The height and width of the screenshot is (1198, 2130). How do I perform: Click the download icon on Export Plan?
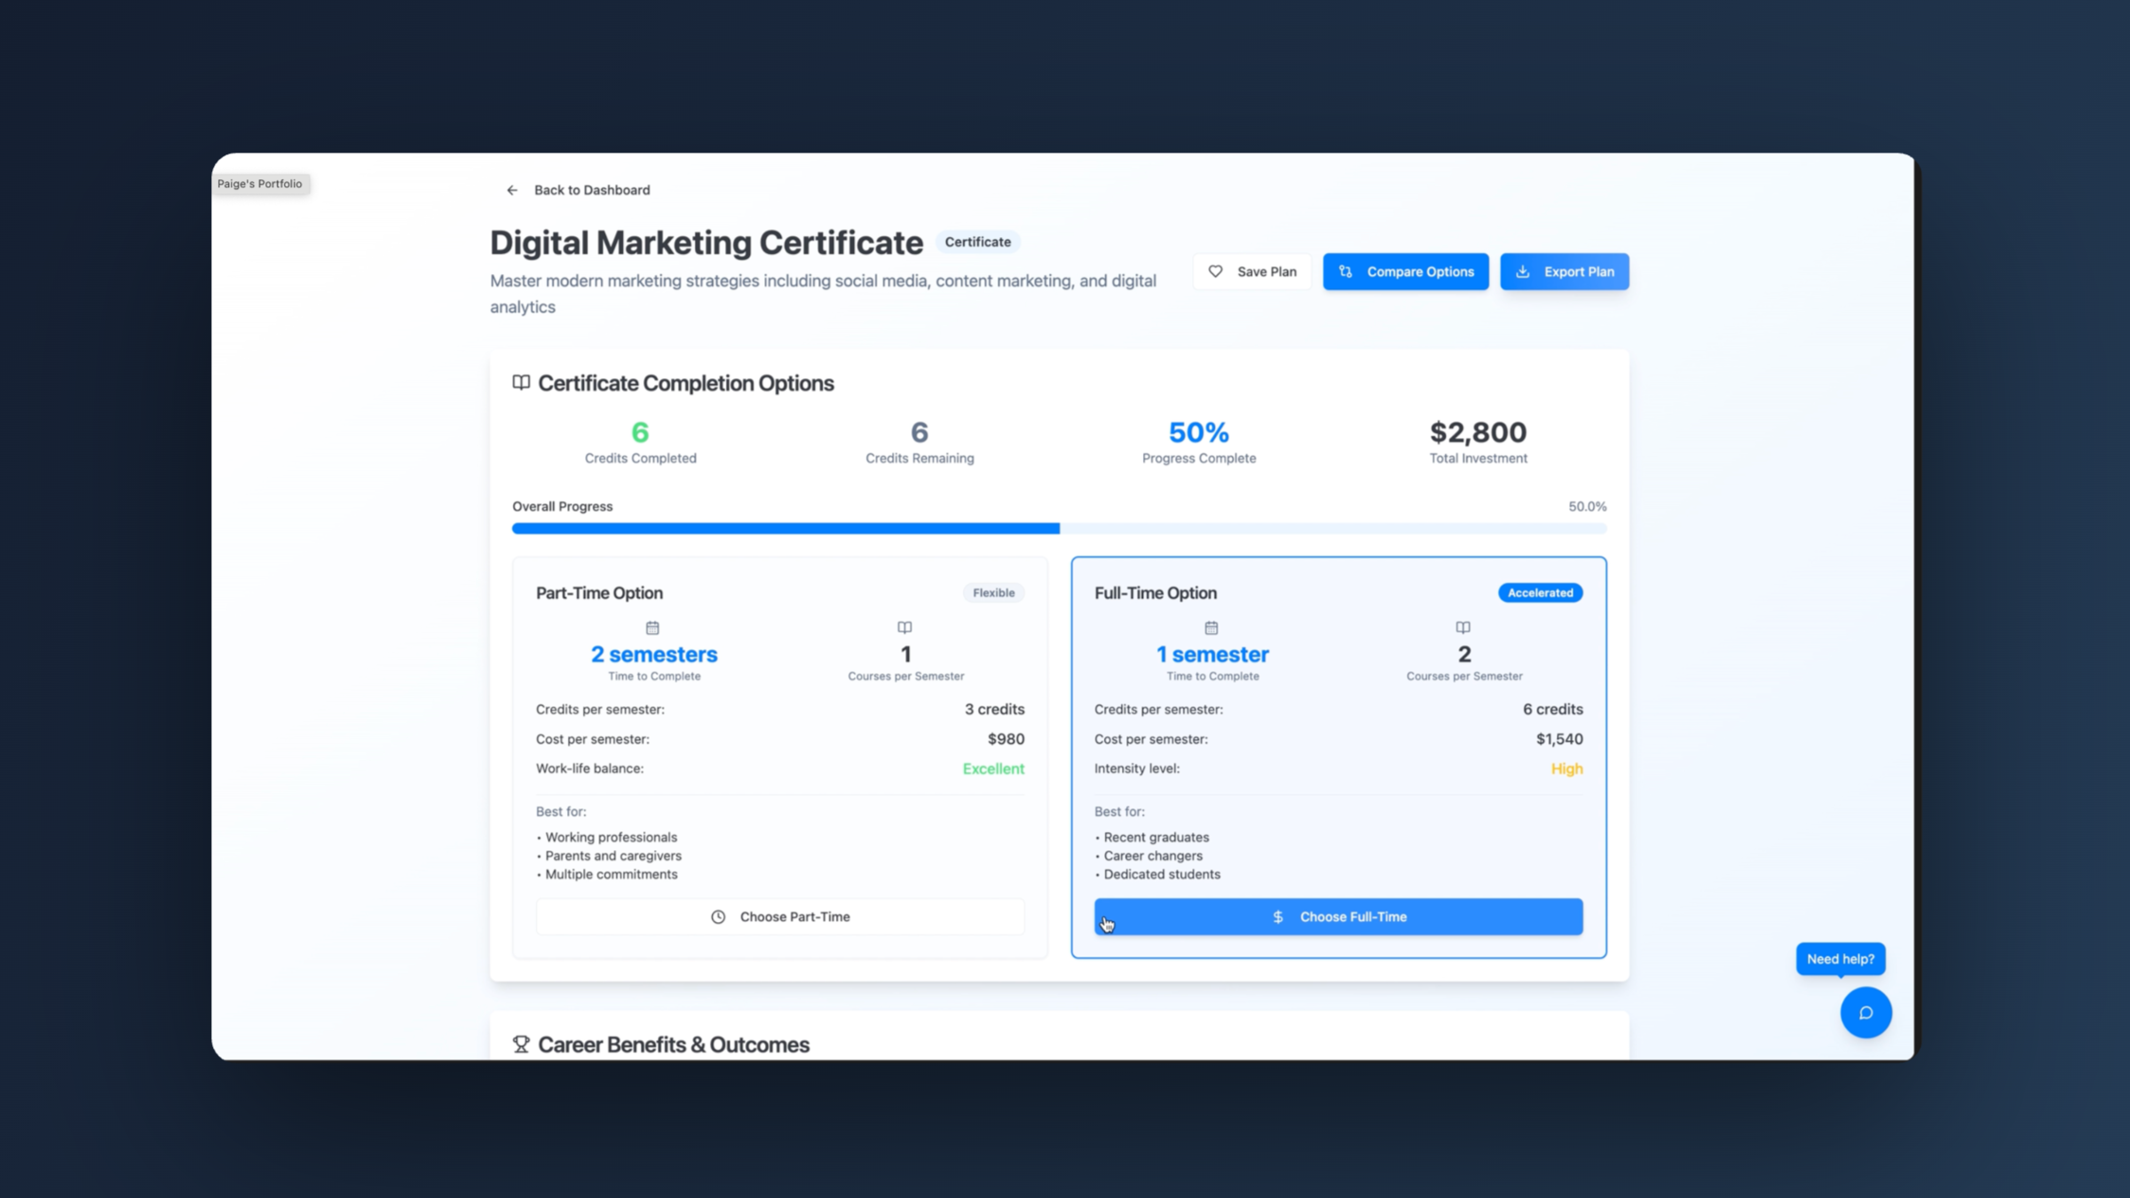click(1522, 272)
